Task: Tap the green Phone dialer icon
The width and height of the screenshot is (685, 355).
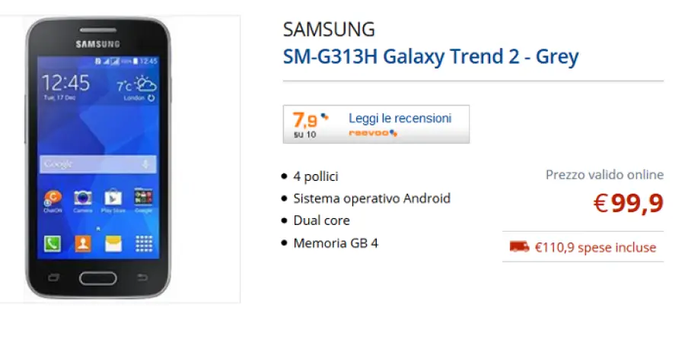Action: point(53,243)
